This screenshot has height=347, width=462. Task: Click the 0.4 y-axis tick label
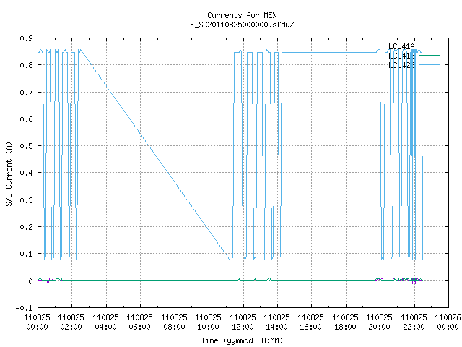26,173
